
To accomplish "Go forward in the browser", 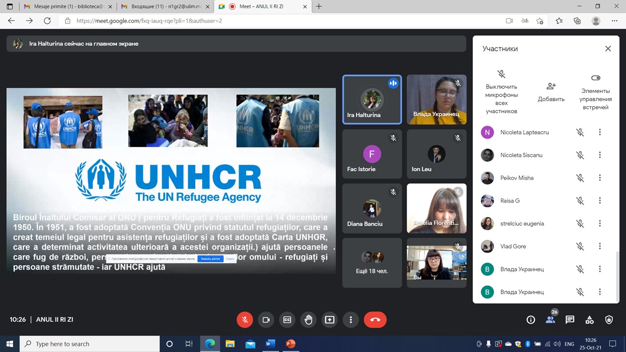I will coord(29,21).
